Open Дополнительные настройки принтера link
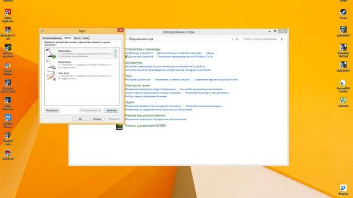353x198 pixels. pos(179,53)
